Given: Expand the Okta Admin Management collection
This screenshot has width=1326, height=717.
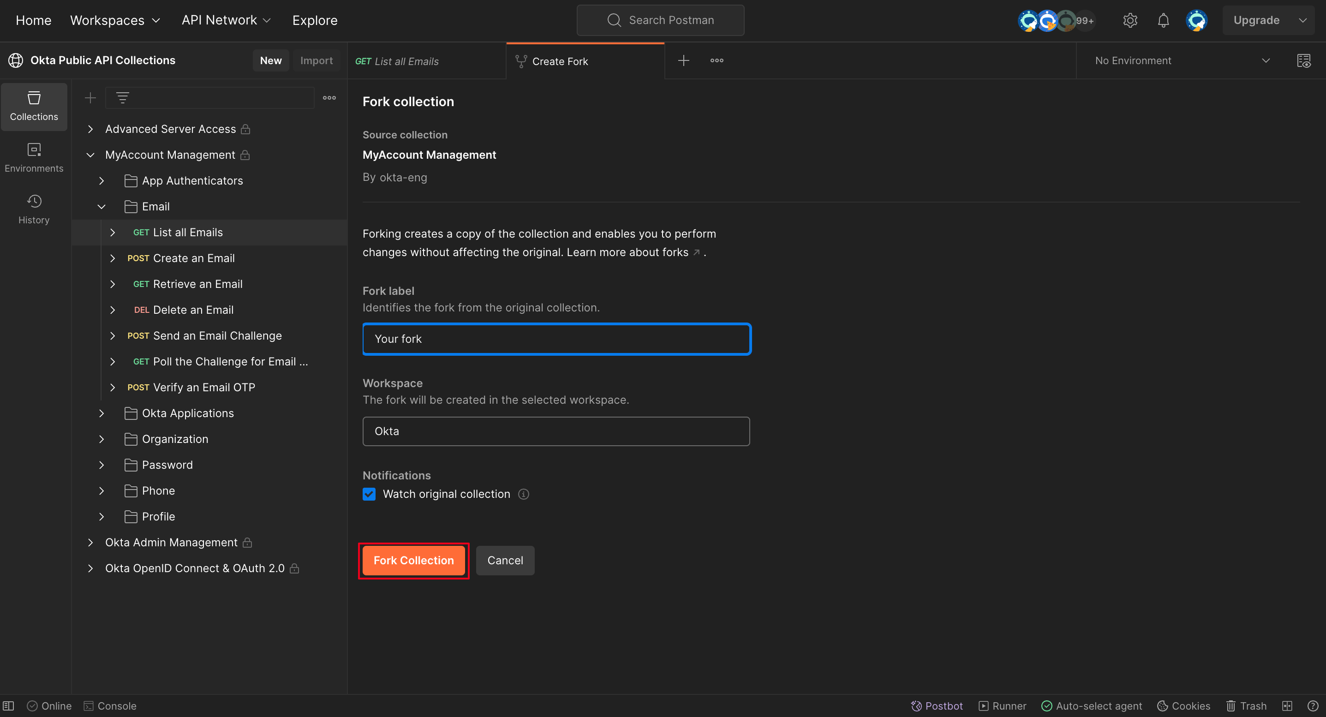Looking at the screenshot, I should pos(90,543).
